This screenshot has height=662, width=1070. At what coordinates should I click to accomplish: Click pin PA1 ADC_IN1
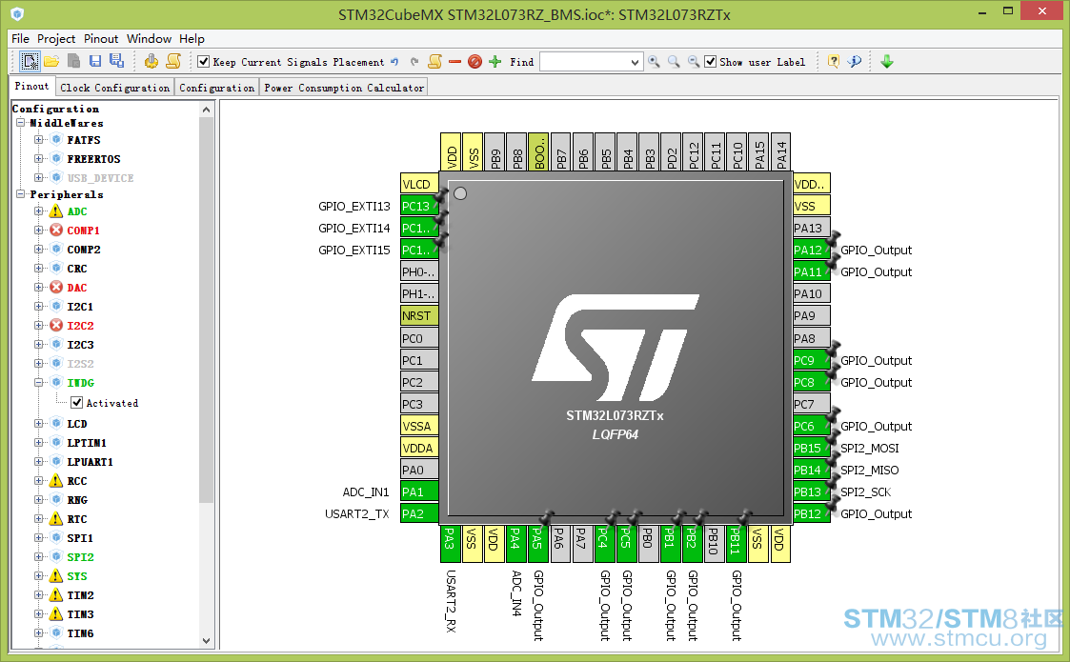[419, 491]
